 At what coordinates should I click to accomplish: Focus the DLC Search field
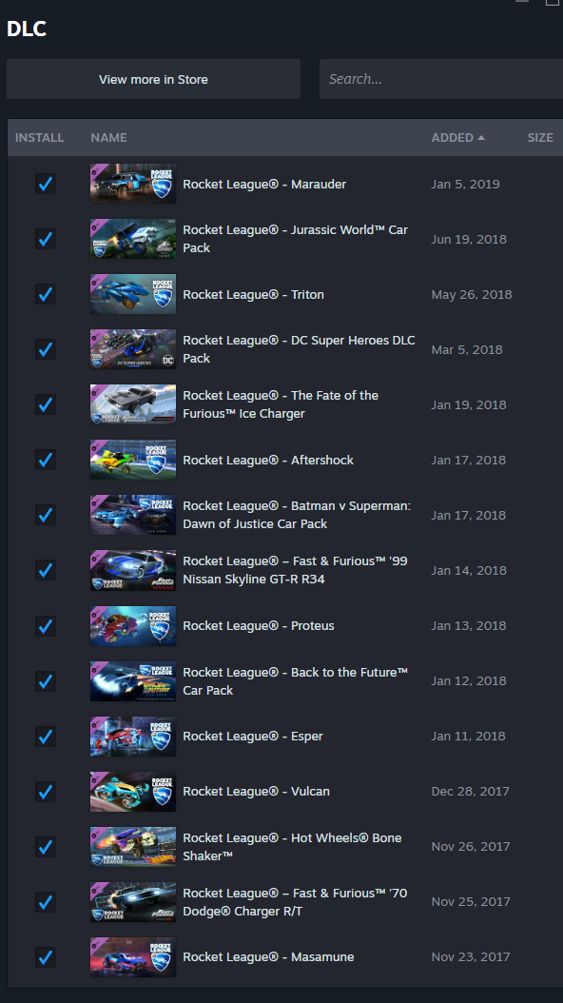(441, 79)
